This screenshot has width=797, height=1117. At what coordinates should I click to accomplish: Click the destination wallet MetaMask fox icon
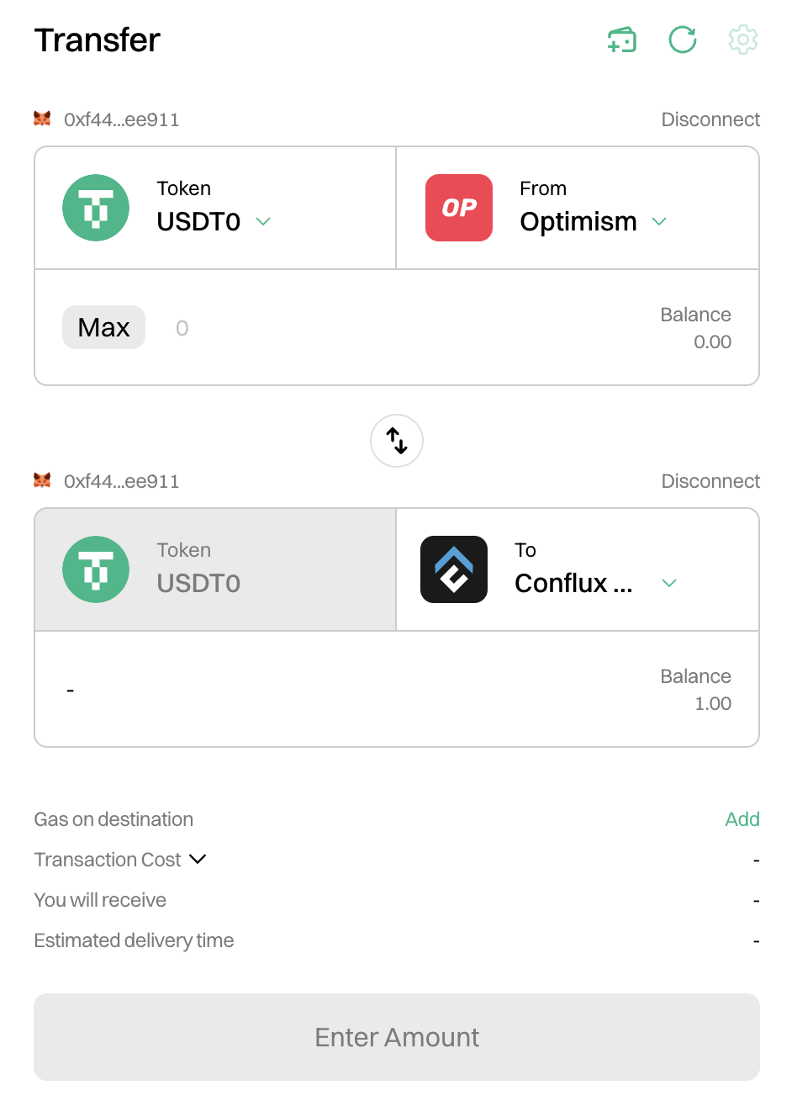click(42, 480)
